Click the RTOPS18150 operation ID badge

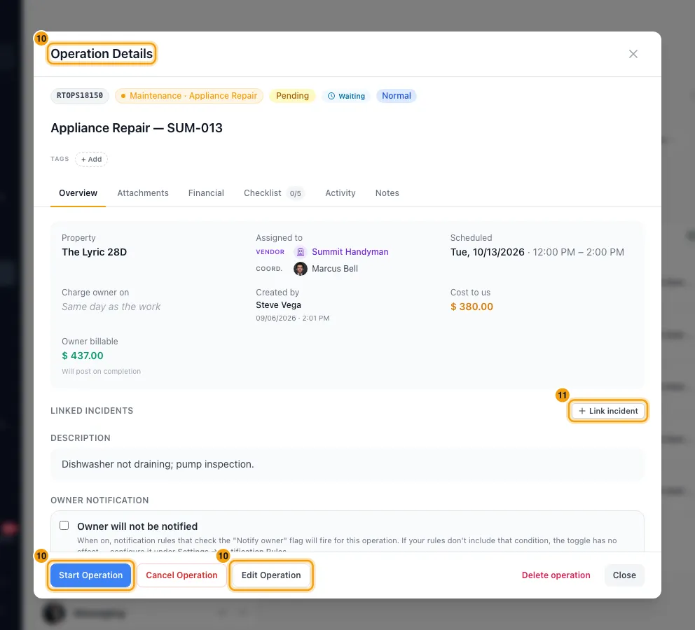[x=80, y=96]
